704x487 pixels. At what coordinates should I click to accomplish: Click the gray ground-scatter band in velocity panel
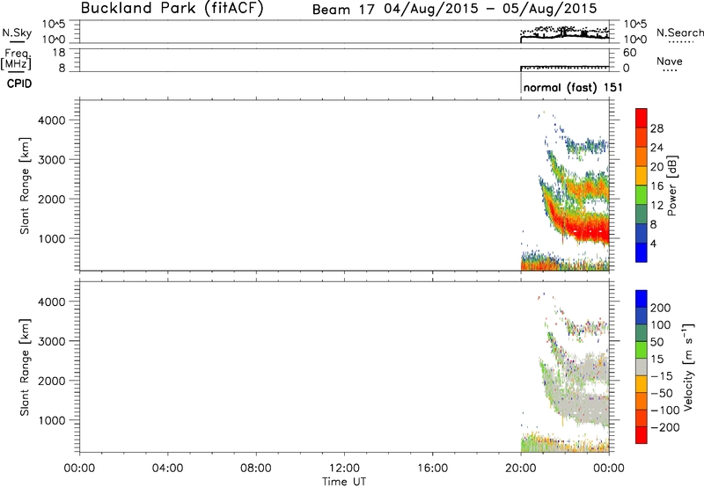[583, 406]
